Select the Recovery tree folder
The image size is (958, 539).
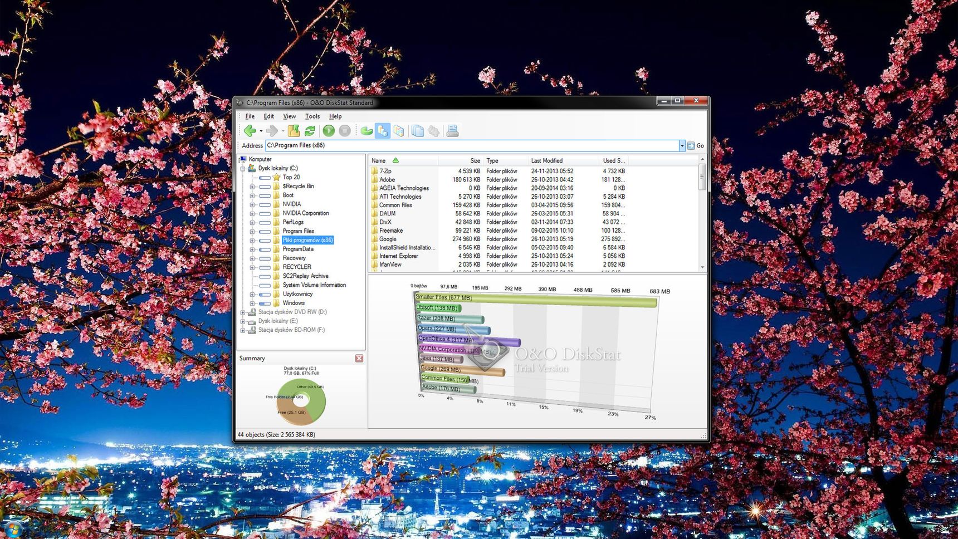pyautogui.click(x=294, y=258)
